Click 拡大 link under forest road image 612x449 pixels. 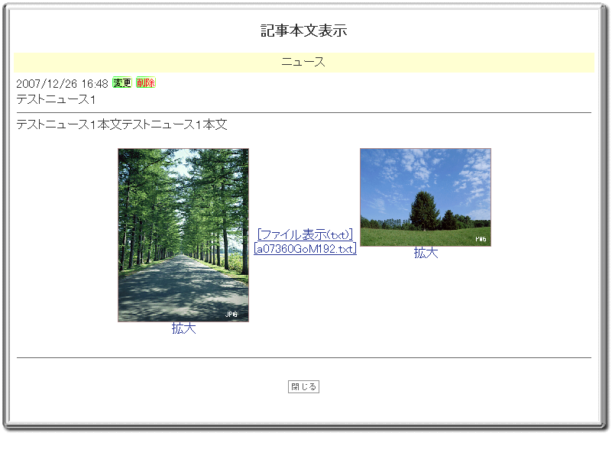pyautogui.click(x=183, y=328)
